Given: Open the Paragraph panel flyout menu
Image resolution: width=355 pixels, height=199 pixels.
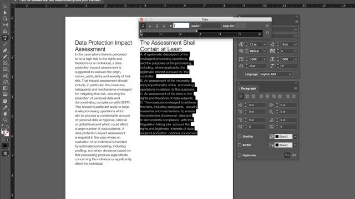Looking at the screenshot, I should tap(296, 88).
